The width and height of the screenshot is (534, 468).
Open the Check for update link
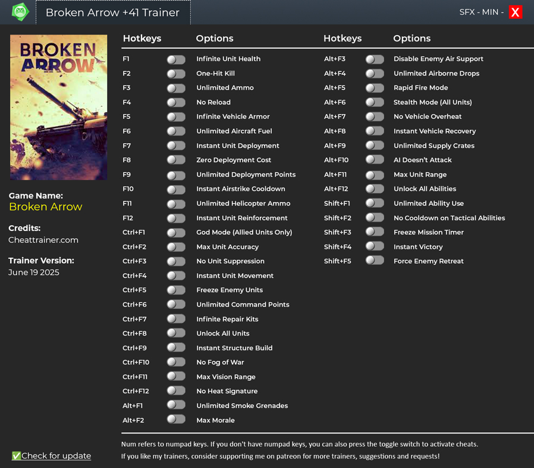pyautogui.click(x=51, y=456)
